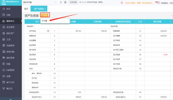
Task: Open 总账 in the sidebar
Action: 11,15
